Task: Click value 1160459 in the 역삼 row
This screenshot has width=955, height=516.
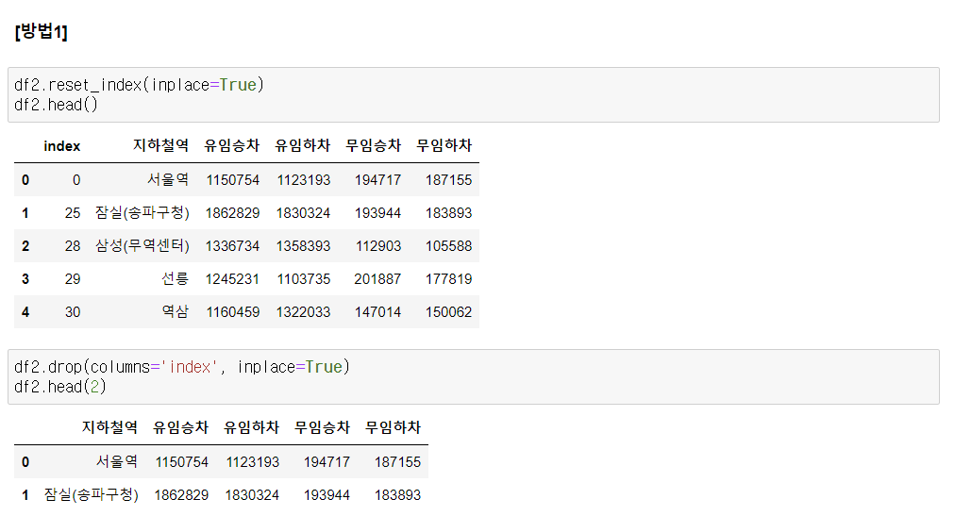Action: pos(233,311)
